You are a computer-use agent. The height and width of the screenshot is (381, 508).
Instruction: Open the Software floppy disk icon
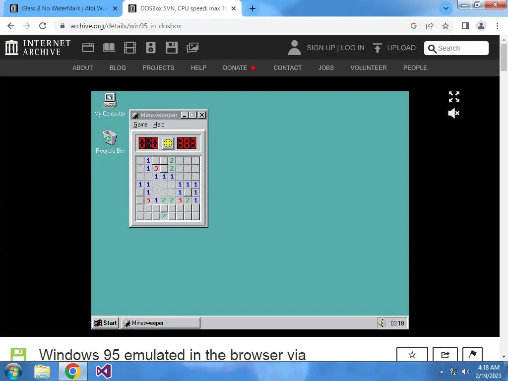(x=171, y=48)
